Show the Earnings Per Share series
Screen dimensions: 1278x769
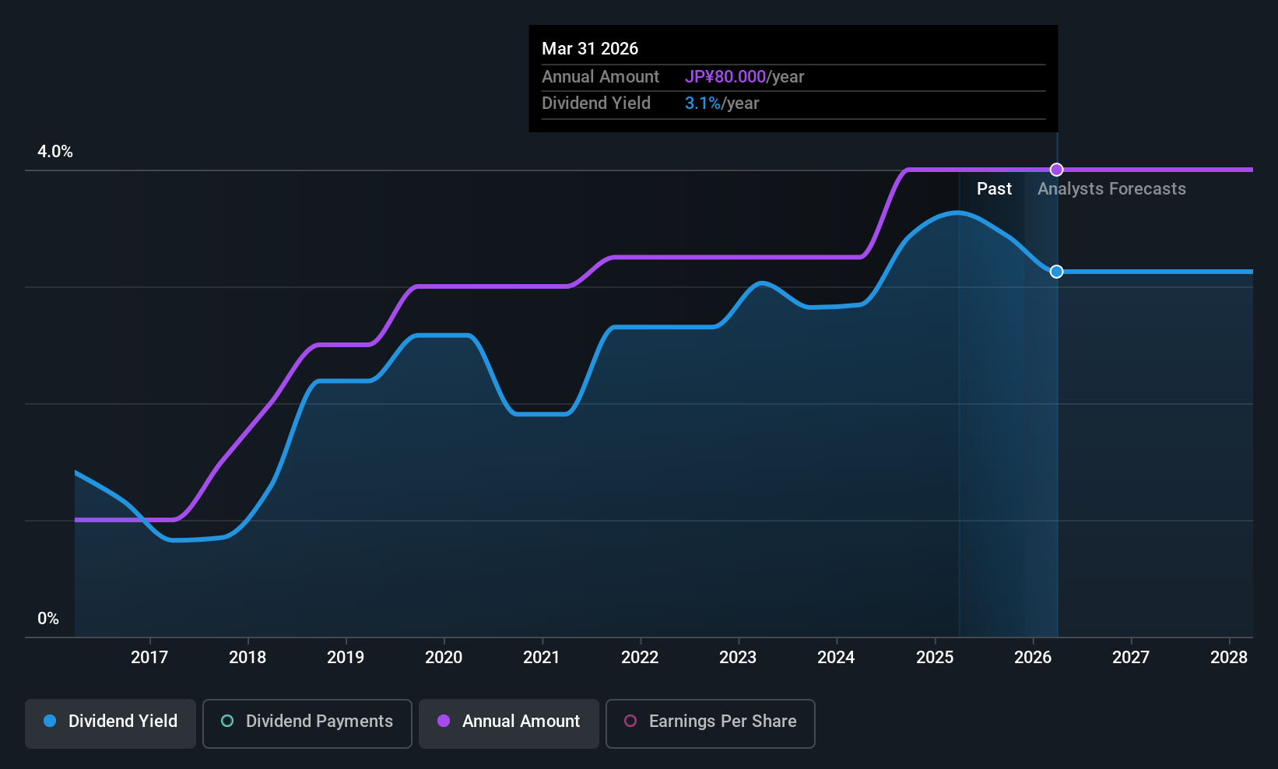tap(710, 722)
